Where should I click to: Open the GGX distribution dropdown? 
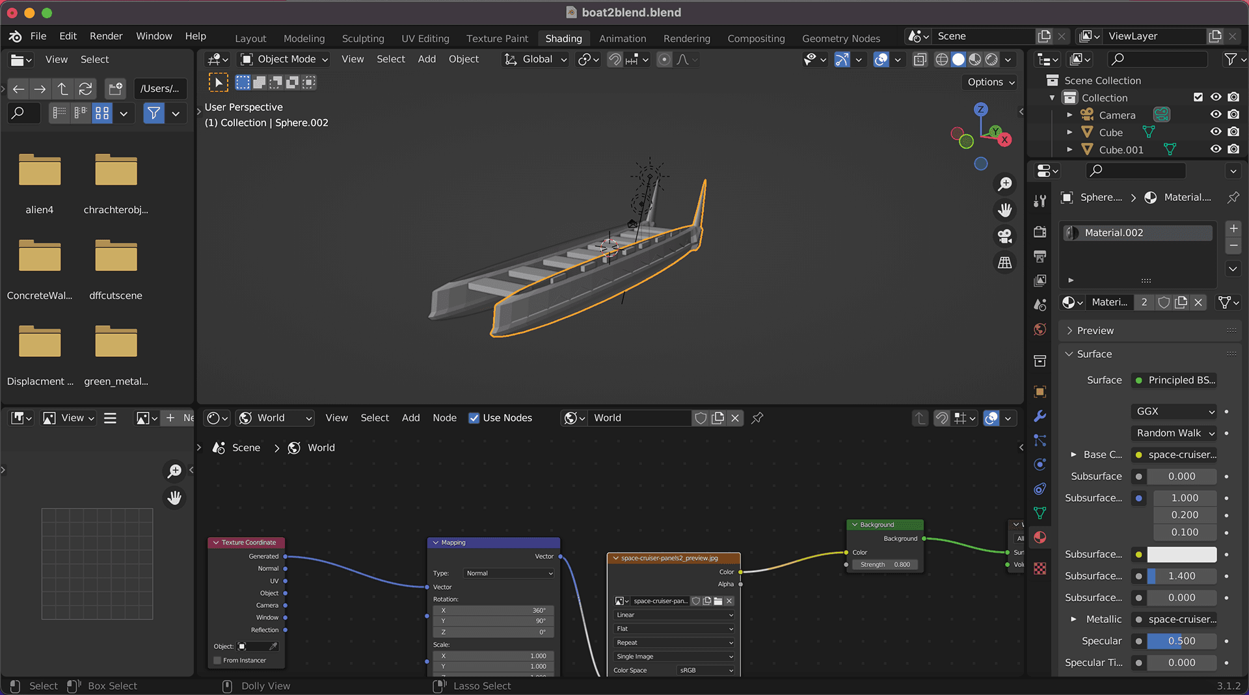[x=1175, y=412]
